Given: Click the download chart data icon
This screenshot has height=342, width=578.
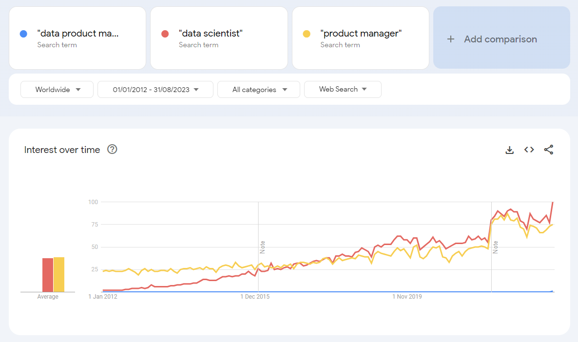Looking at the screenshot, I should point(509,150).
